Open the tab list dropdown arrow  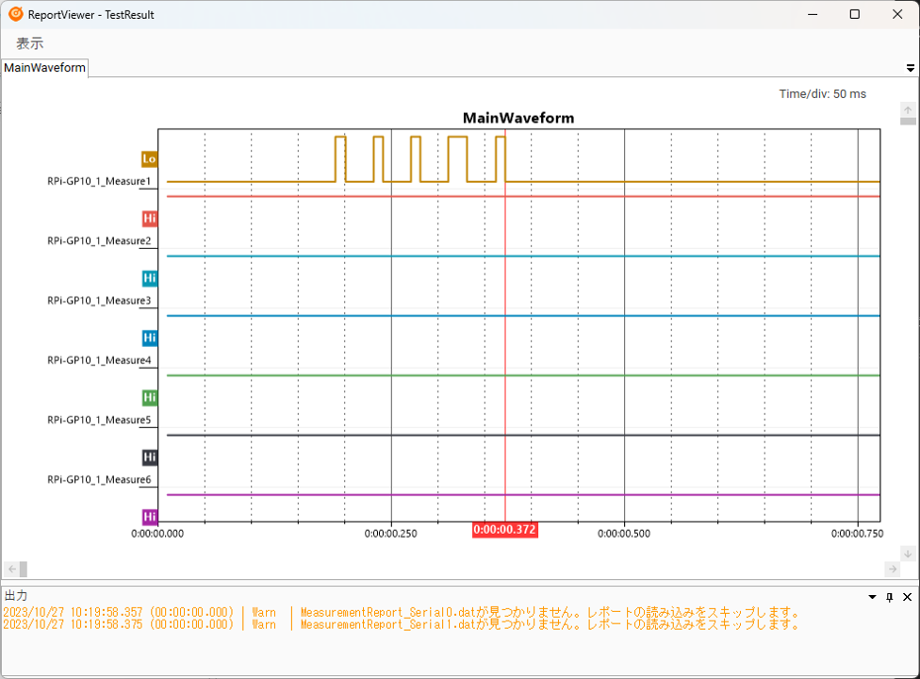click(x=910, y=68)
